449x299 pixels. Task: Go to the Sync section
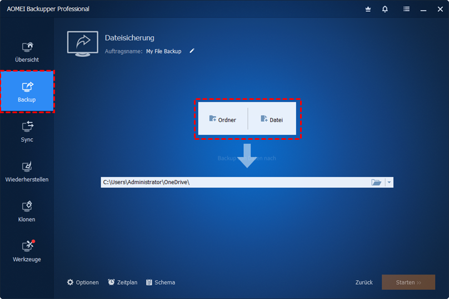(x=27, y=131)
